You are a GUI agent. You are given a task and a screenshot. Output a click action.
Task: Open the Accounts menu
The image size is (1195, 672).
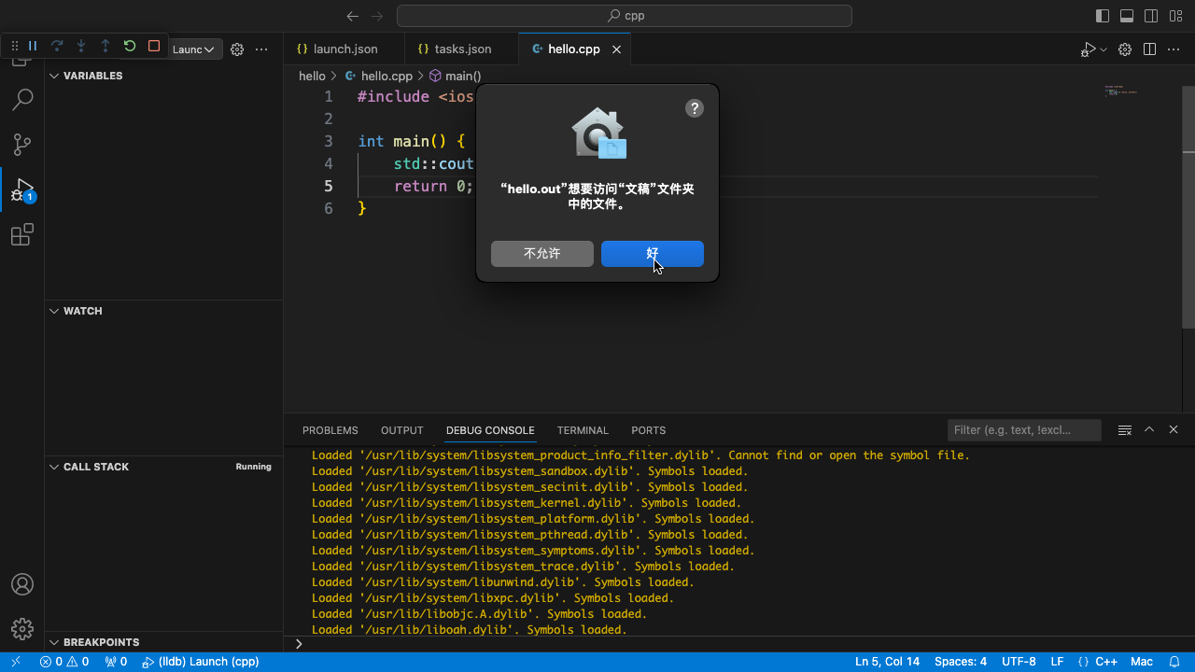coord(22,584)
